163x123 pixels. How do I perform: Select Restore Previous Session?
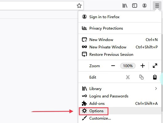pyautogui.click(x=120, y=54)
